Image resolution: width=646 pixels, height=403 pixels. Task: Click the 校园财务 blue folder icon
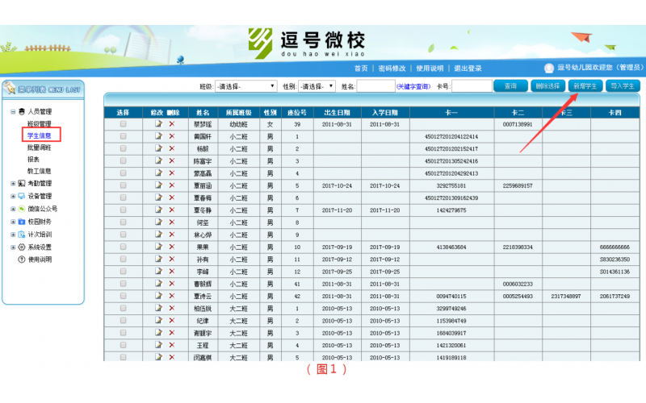coord(22,222)
